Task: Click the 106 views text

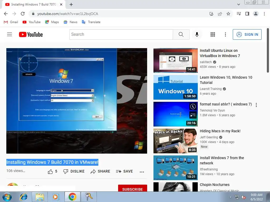Action: click(x=16, y=171)
